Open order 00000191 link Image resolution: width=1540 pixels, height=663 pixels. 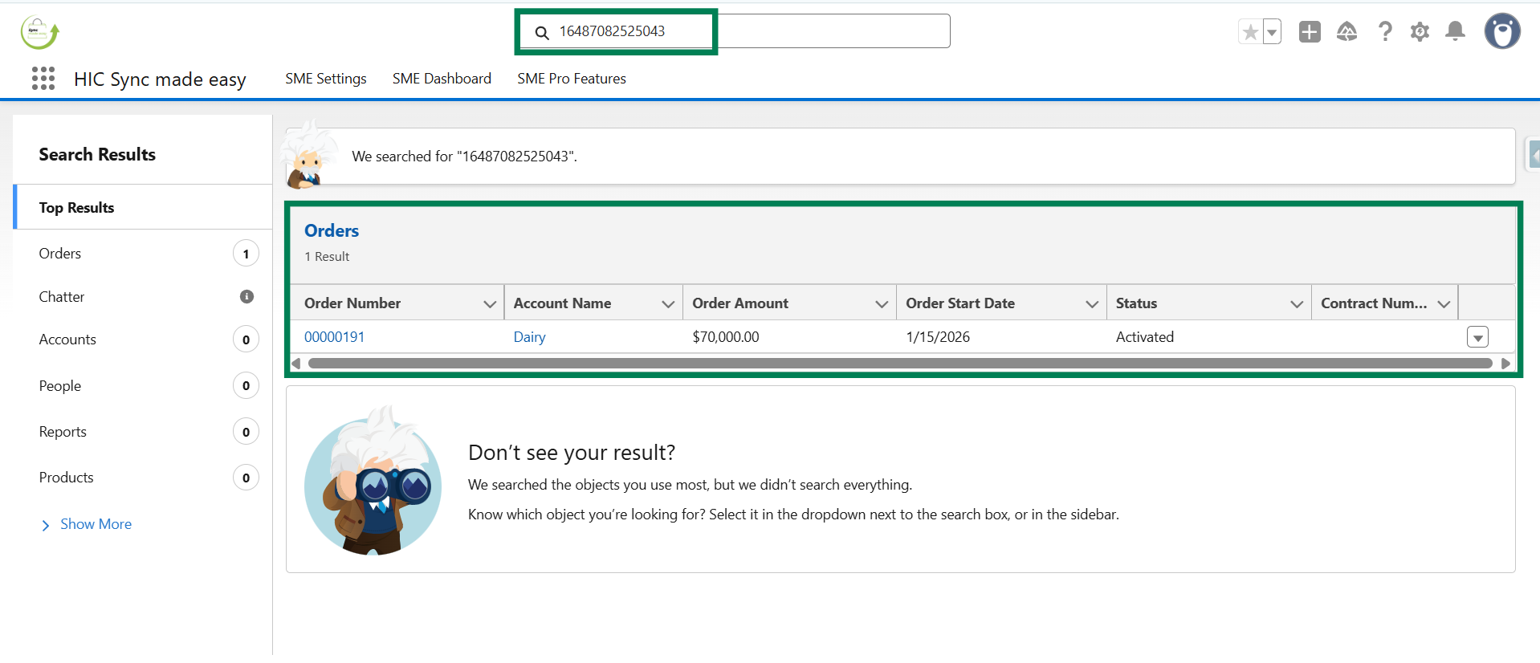[334, 337]
